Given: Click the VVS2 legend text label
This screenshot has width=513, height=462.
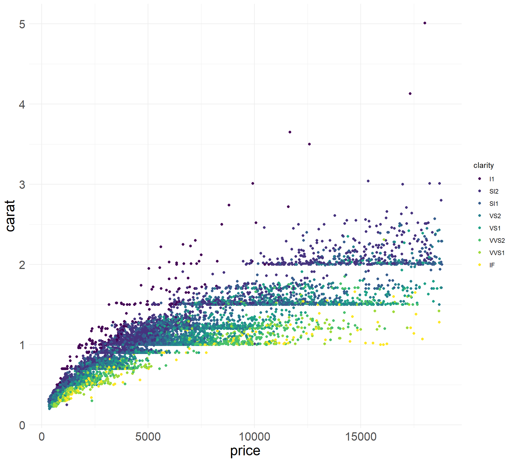Looking at the screenshot, I should (497, 241).
